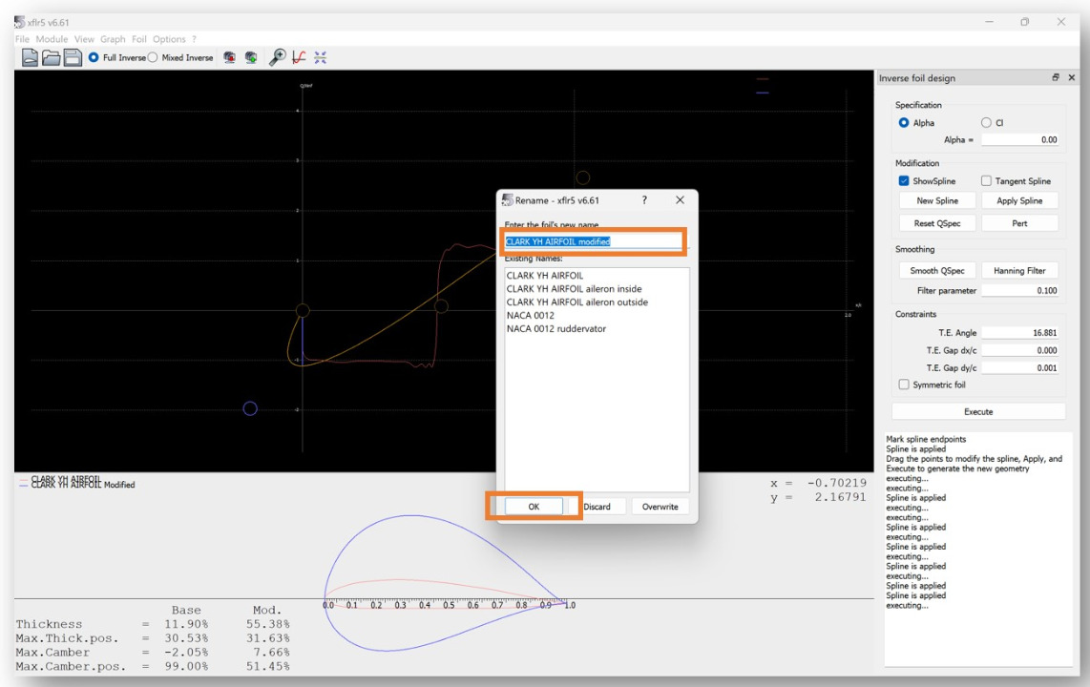This screenshot has height=687, width=1090.
Task: Click the red-dot foil toolbar icon
Action: click(x=230, y=56)
